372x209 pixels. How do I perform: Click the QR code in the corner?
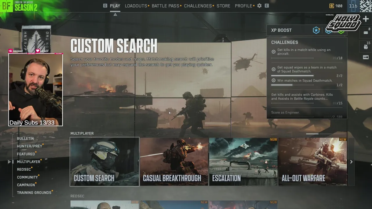tap(366, 6)
